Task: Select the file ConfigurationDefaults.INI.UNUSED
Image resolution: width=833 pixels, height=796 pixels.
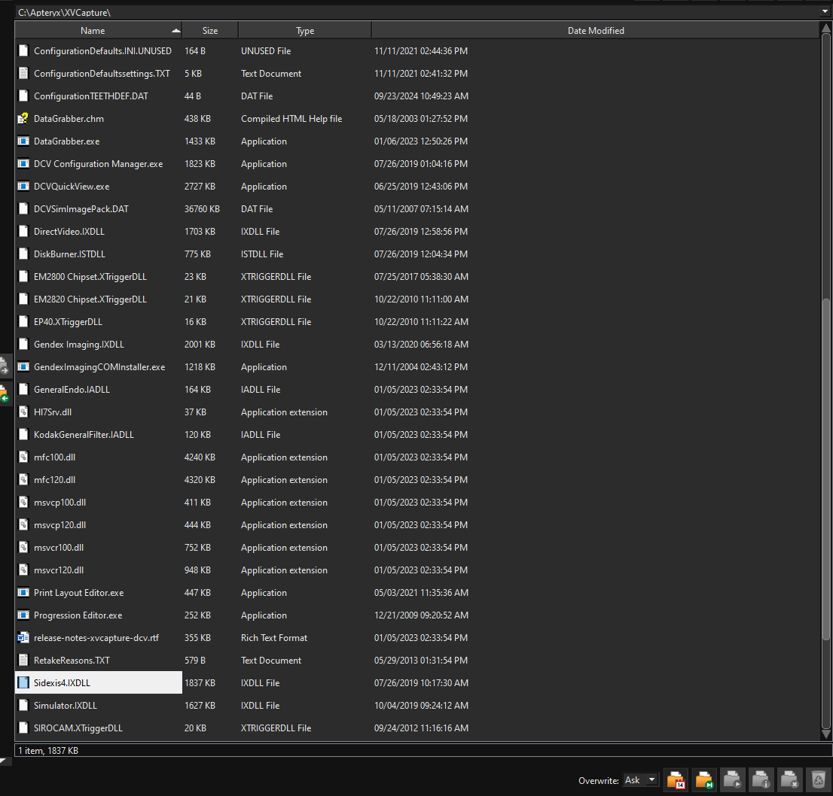Action: tap(102, 51)
